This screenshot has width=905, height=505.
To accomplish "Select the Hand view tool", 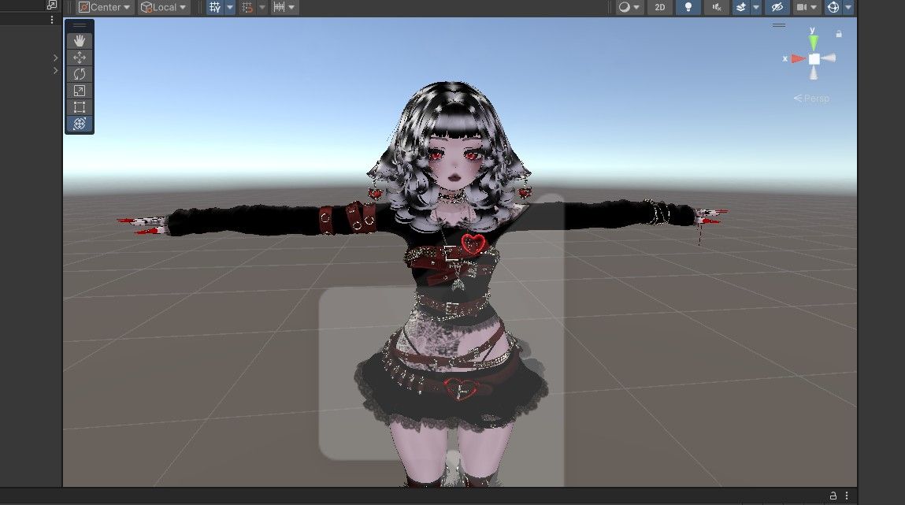I will (x=79, y=40).
